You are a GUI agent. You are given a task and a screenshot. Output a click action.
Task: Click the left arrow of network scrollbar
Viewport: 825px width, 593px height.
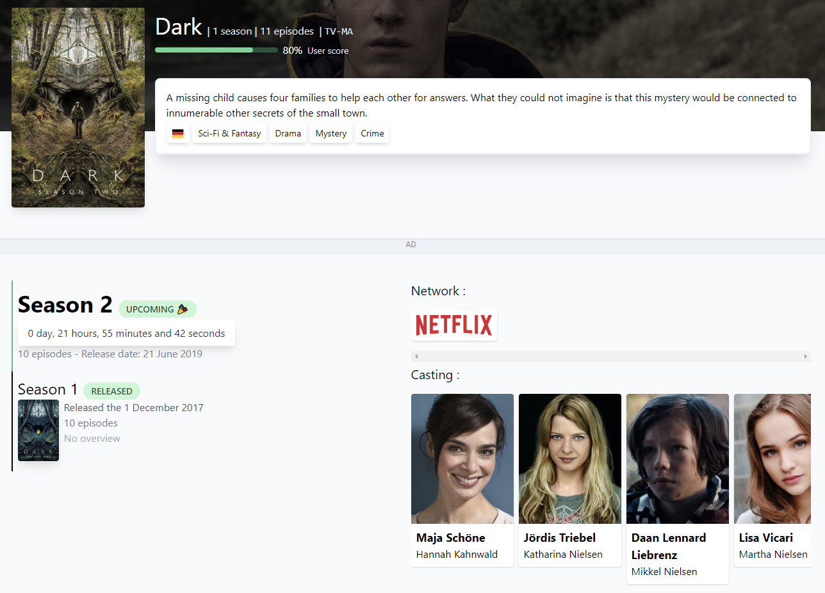(416, 356)
